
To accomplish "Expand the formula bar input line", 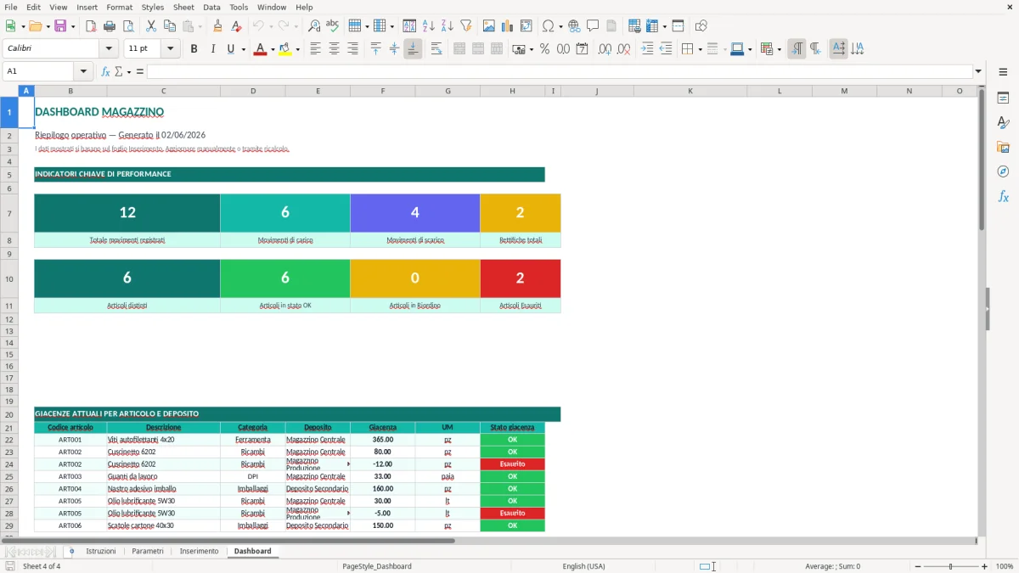I will pos(978,71).
